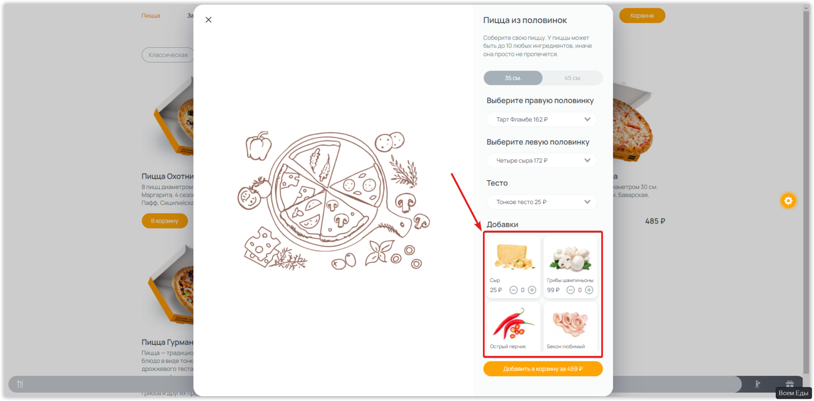Click the gift icon in bottom bar
Screen dimensions: 814x401
790,384
